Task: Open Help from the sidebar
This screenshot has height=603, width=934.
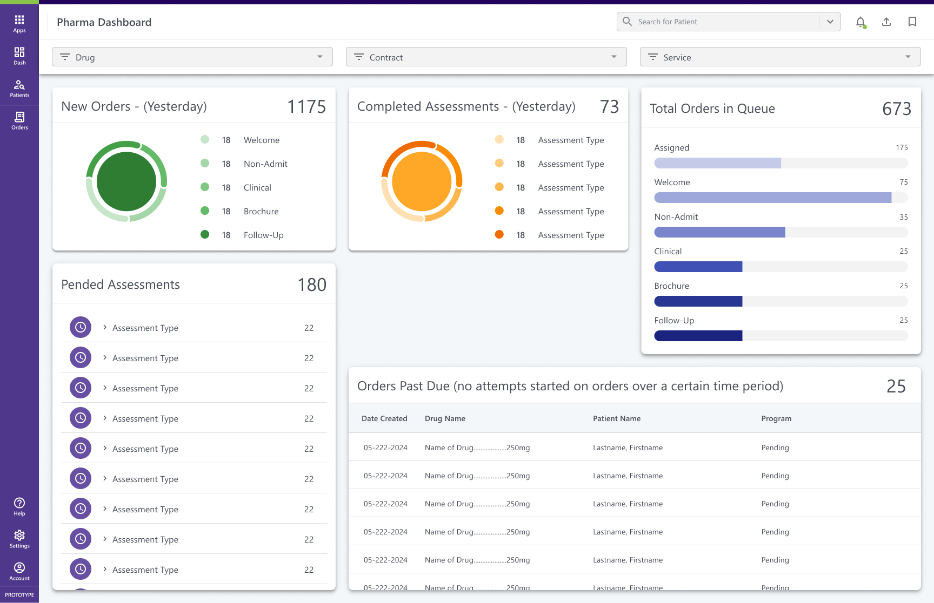Action: (x=19, y=506)
